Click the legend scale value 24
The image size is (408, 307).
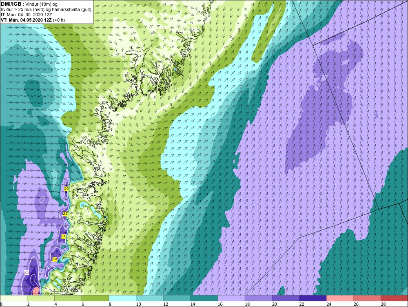pos(328,304)
